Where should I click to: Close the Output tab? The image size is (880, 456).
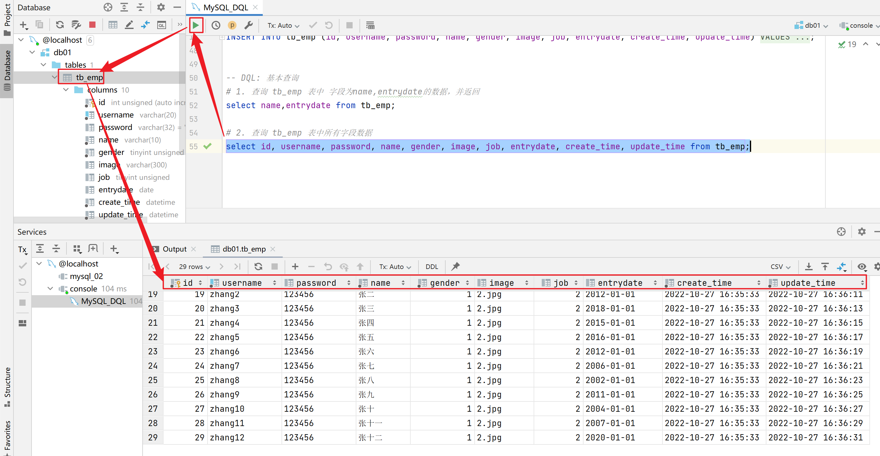pos(194,249)
